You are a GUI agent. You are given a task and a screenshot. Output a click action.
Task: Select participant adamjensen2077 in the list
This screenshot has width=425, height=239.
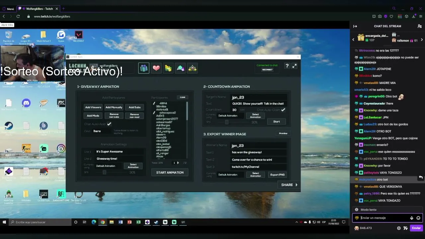click(x=167, y=119)
